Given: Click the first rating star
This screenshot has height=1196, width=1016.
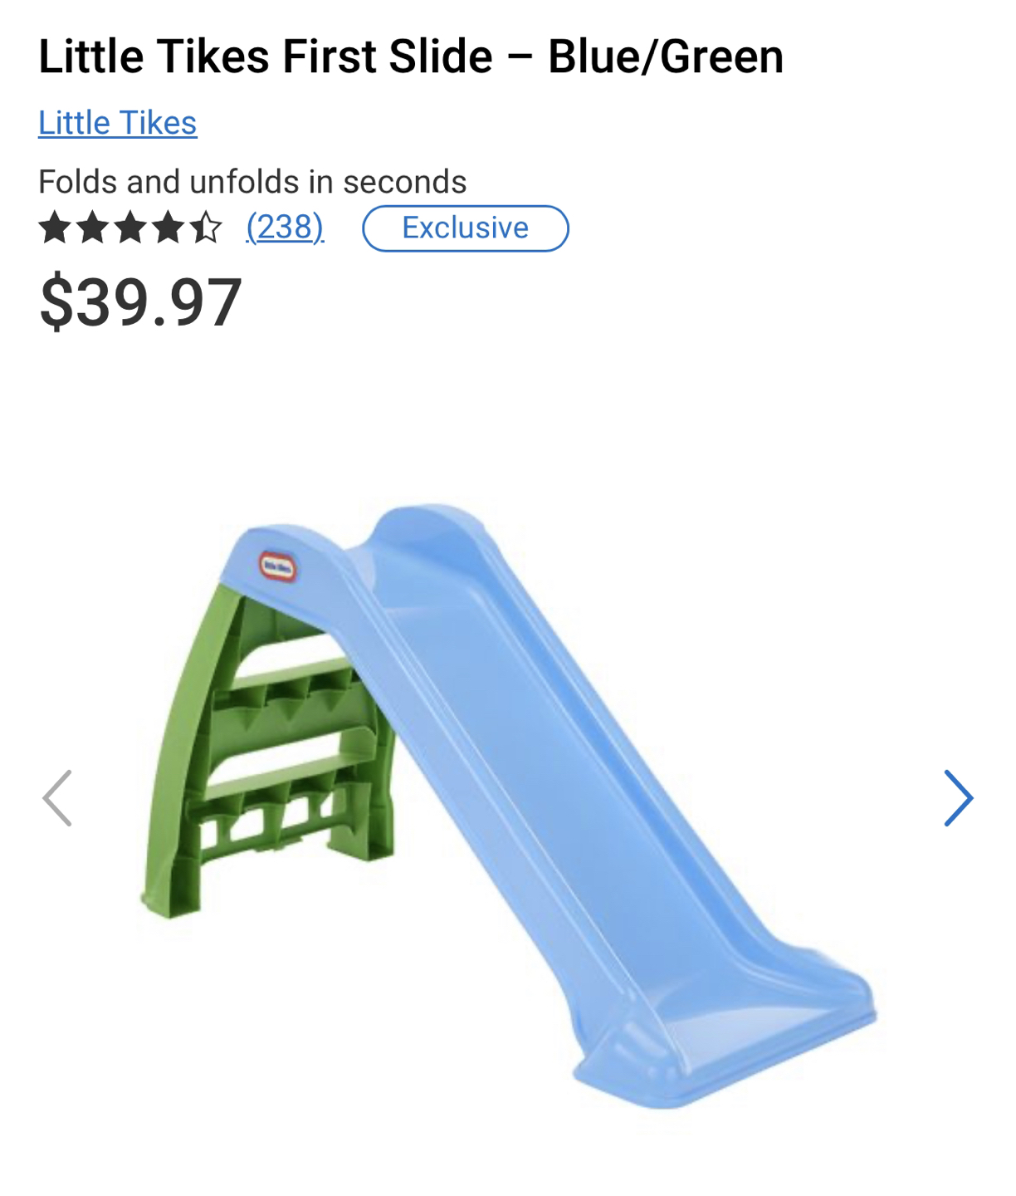Looking at the screenshot, I should coord(55,227).
